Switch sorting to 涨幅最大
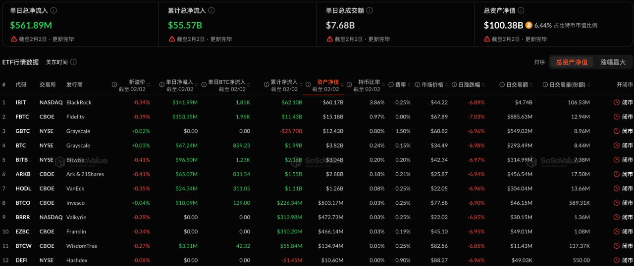The height and width of the screenshot is (266, 634). 613,62
